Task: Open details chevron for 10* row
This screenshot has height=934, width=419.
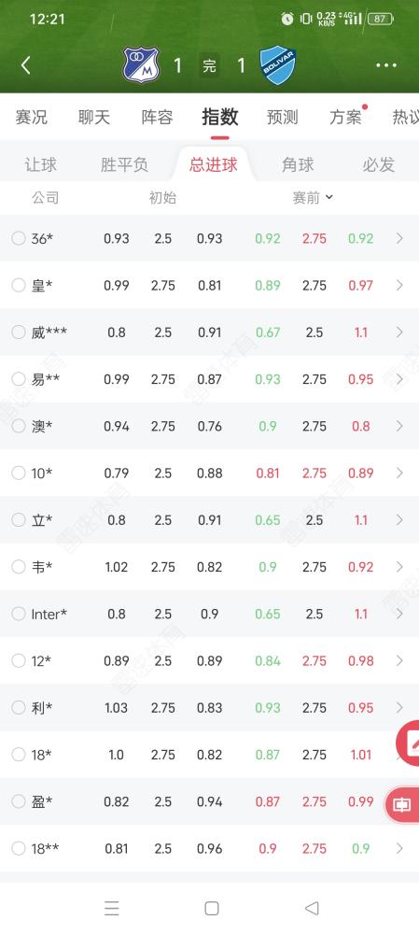Action: 399,473
